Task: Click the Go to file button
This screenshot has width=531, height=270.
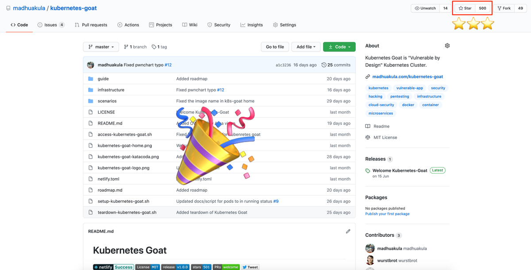Action: [275, 47]
